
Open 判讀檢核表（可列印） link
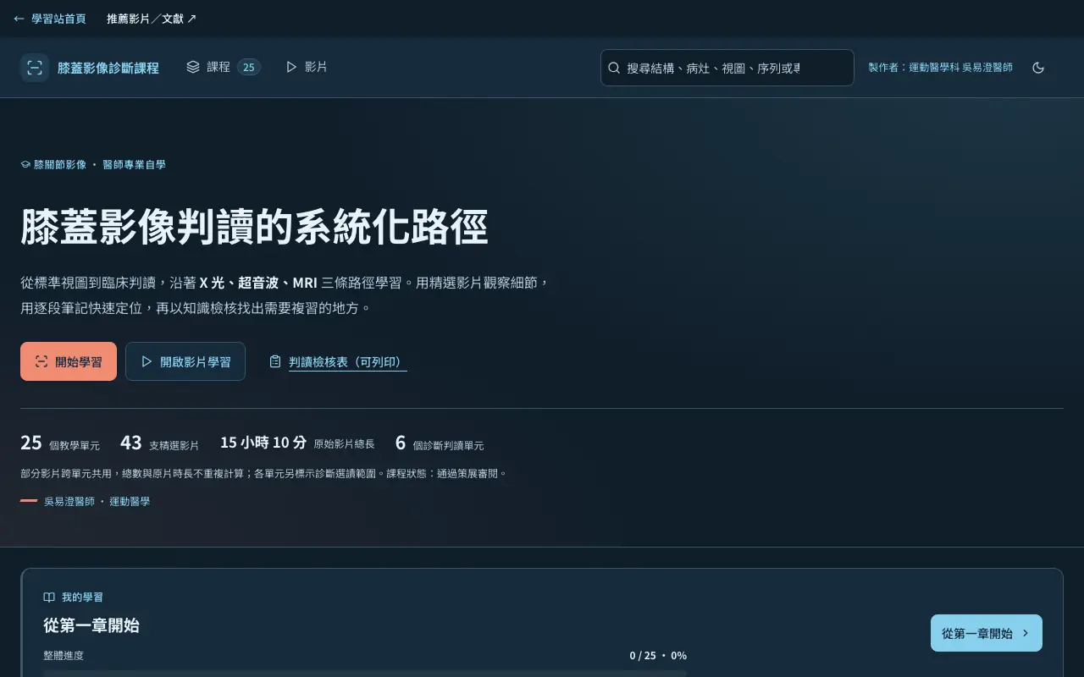pyautogui.click(x=347, y=361)
